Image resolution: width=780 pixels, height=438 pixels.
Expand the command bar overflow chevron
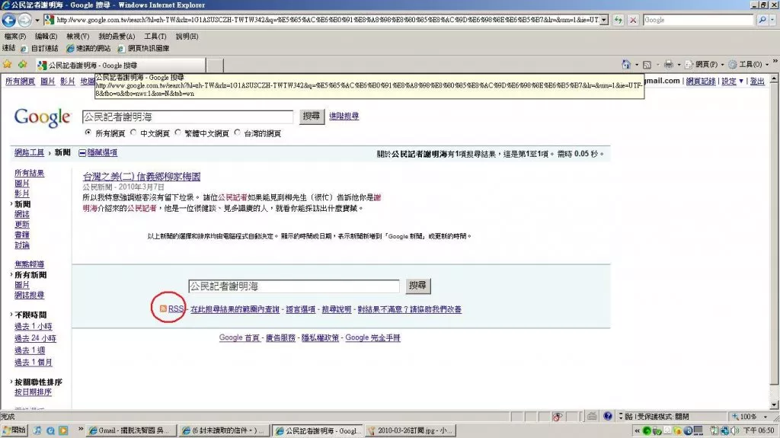[x=775, y=62]
